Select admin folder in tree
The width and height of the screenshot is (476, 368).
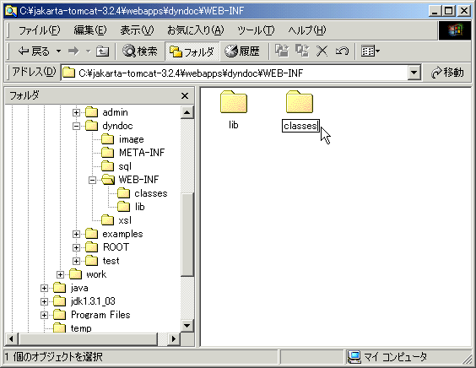point(115,112)
